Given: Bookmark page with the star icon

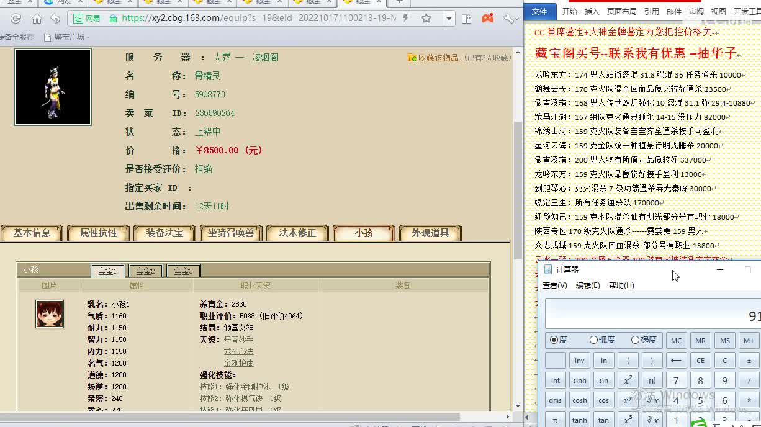Looking at the screenshot, I should (426, 19).
